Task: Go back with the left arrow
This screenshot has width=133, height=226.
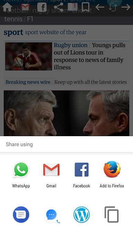Action: click(100, 7)
